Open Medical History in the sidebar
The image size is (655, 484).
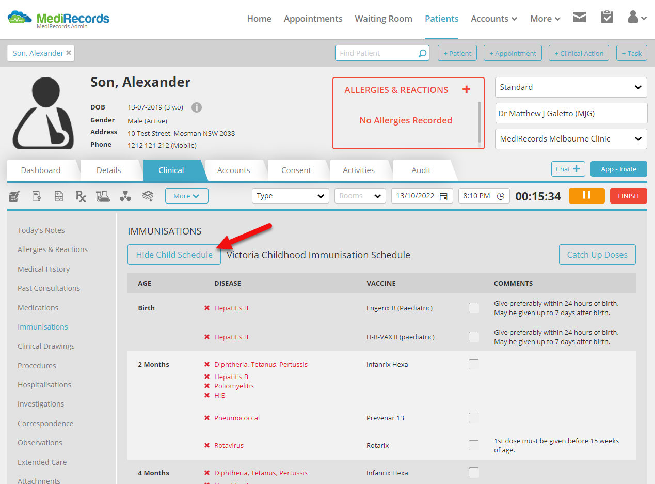(x=43, y=269)
